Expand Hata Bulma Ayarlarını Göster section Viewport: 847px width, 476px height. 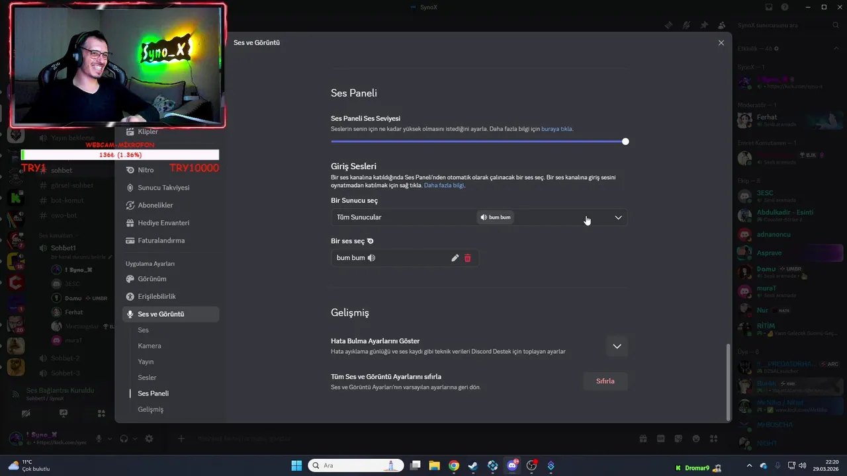click(x=617, y=346)
